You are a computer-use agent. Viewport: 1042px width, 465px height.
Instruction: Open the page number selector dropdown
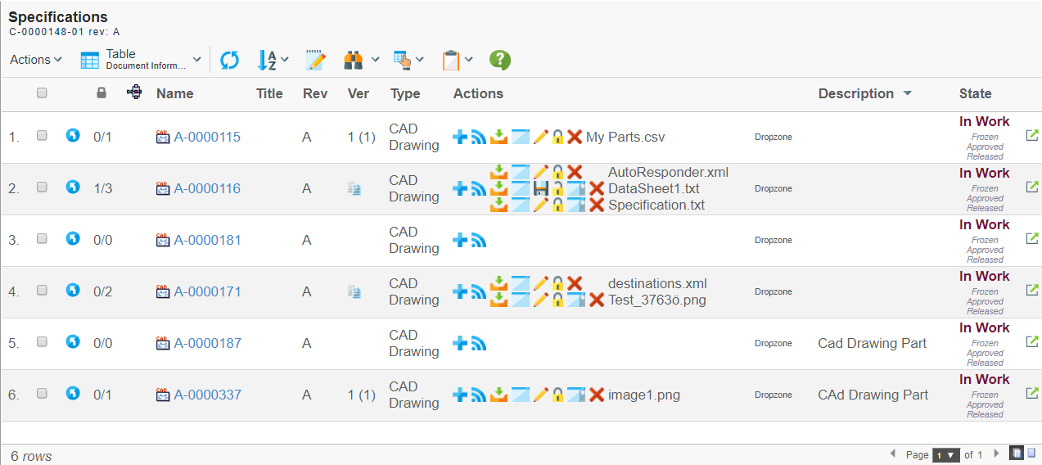tap(945, 455)
